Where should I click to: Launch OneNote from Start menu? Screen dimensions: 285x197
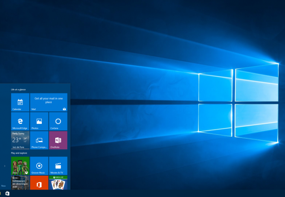58,140
